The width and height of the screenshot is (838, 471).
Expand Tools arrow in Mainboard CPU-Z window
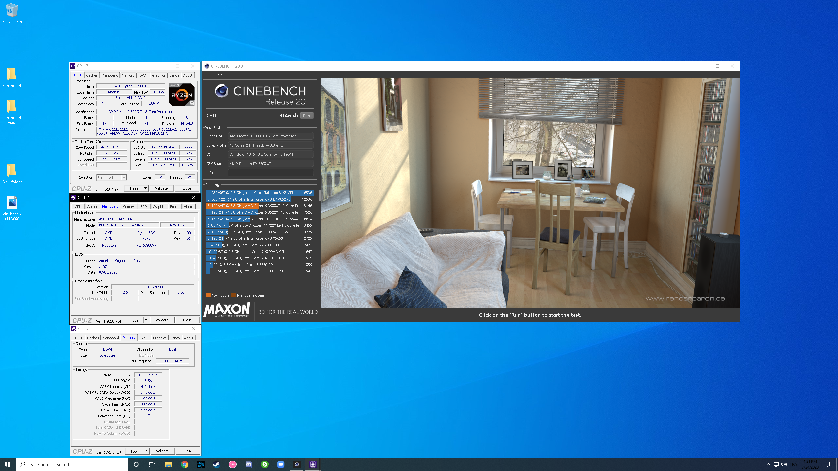[146, 320]
